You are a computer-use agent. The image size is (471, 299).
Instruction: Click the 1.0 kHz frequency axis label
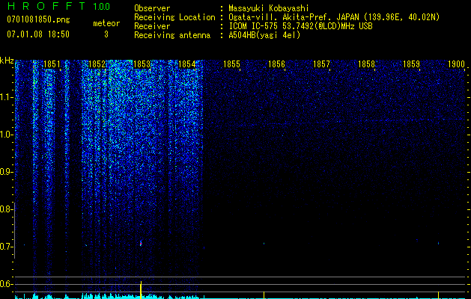tap(6, 135)
